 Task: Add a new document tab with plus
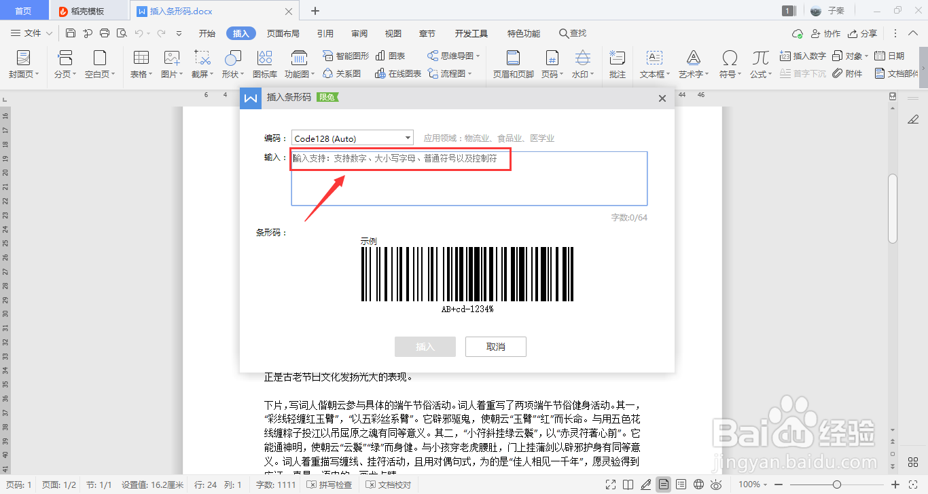pos(315,11)
